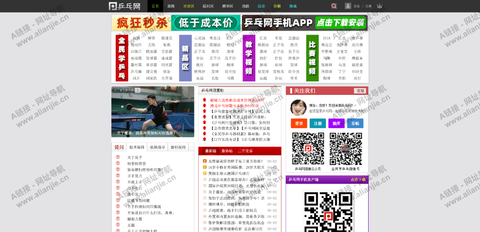Click the girl avatar in 关注我们 panel
The height and width of the screenshot is (232, 480).
[x=298, y=107]
